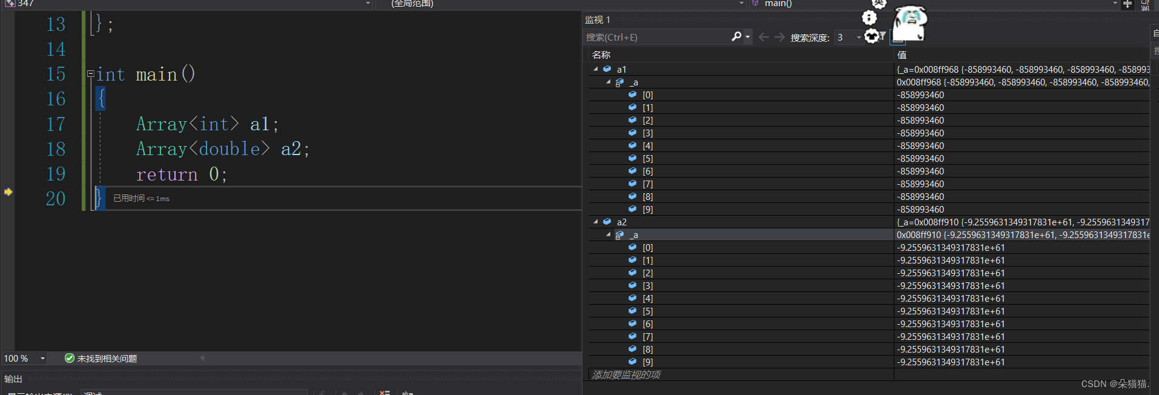Screen dimensions: 1159x395
Task: Collapse the a2 watch variable
Action: click(596, 222)
